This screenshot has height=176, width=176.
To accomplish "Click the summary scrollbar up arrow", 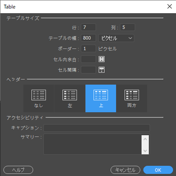I will point(145,139).
